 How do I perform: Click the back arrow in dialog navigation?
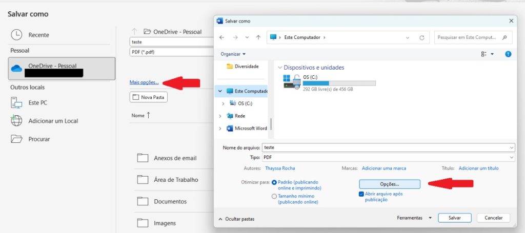click(x=221, y=37)
